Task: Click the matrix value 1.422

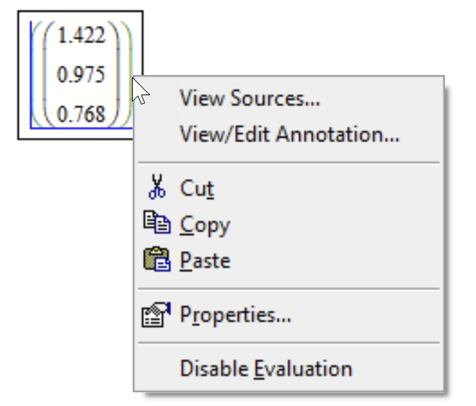Action: click(81, 36)
